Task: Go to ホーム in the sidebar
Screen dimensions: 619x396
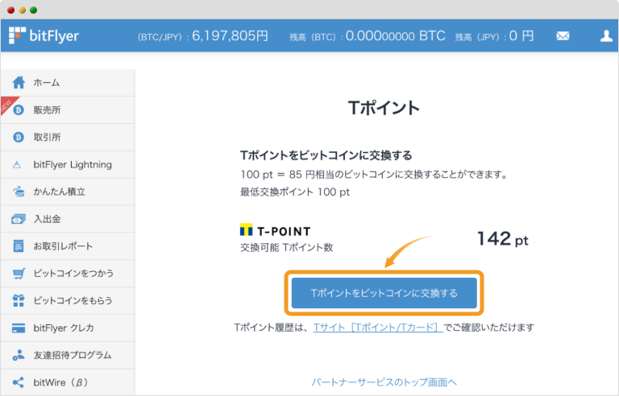Action: [68, 82]
